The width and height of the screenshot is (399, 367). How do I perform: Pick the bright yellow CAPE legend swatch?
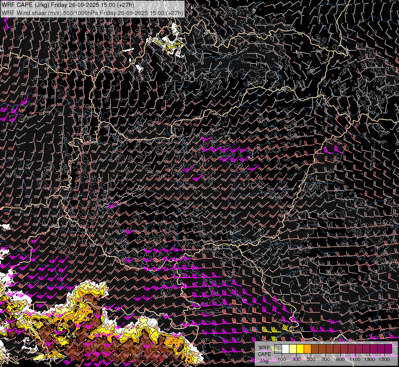[x=300, y=349]
